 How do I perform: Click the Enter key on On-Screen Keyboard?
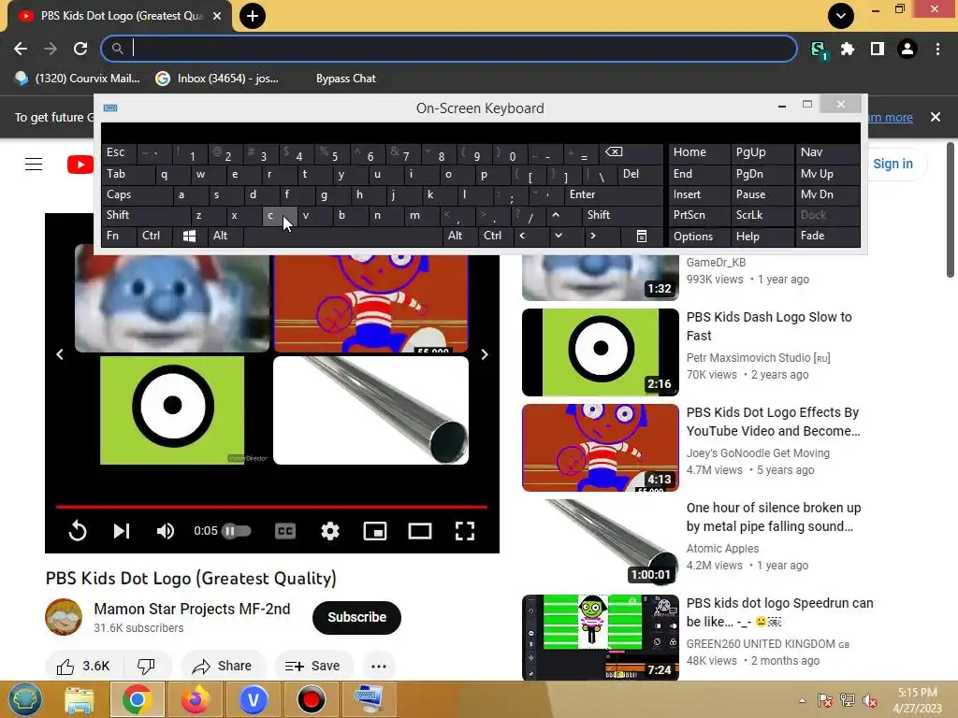614,194
